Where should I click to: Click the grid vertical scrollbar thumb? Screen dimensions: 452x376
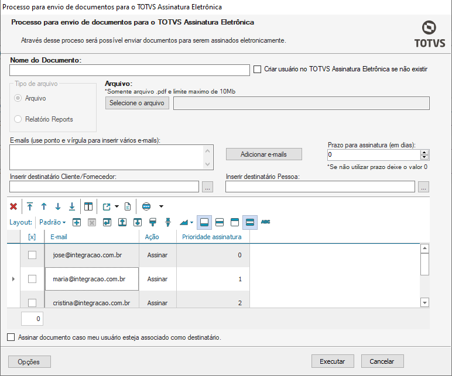(424, 264)
